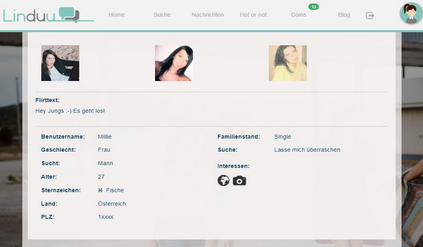Click the Familienstand value Single
This screenshot has width=423, height=247.
coord(282,137)
